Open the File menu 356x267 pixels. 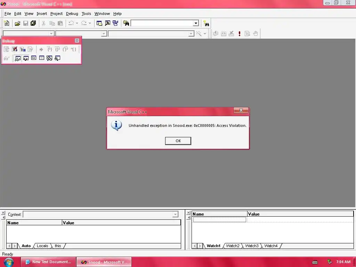[8, 14]
